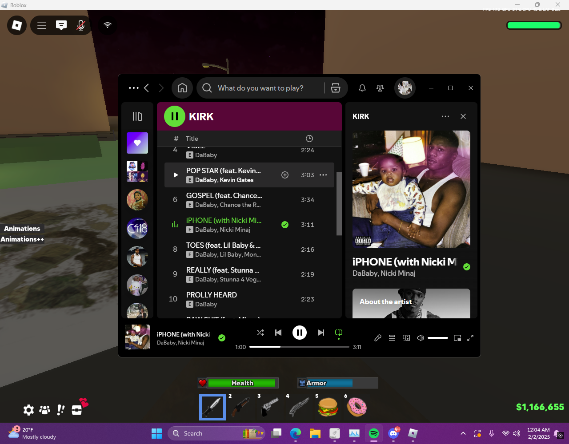Pause playback in the player bar
Viewport: 569px width, 444px height.
(300, 333)
